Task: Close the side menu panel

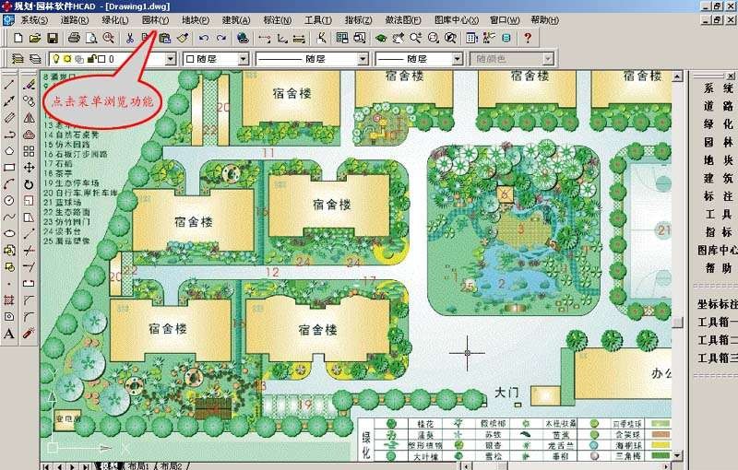Action: pyautogui.click(x=731, y=76)
